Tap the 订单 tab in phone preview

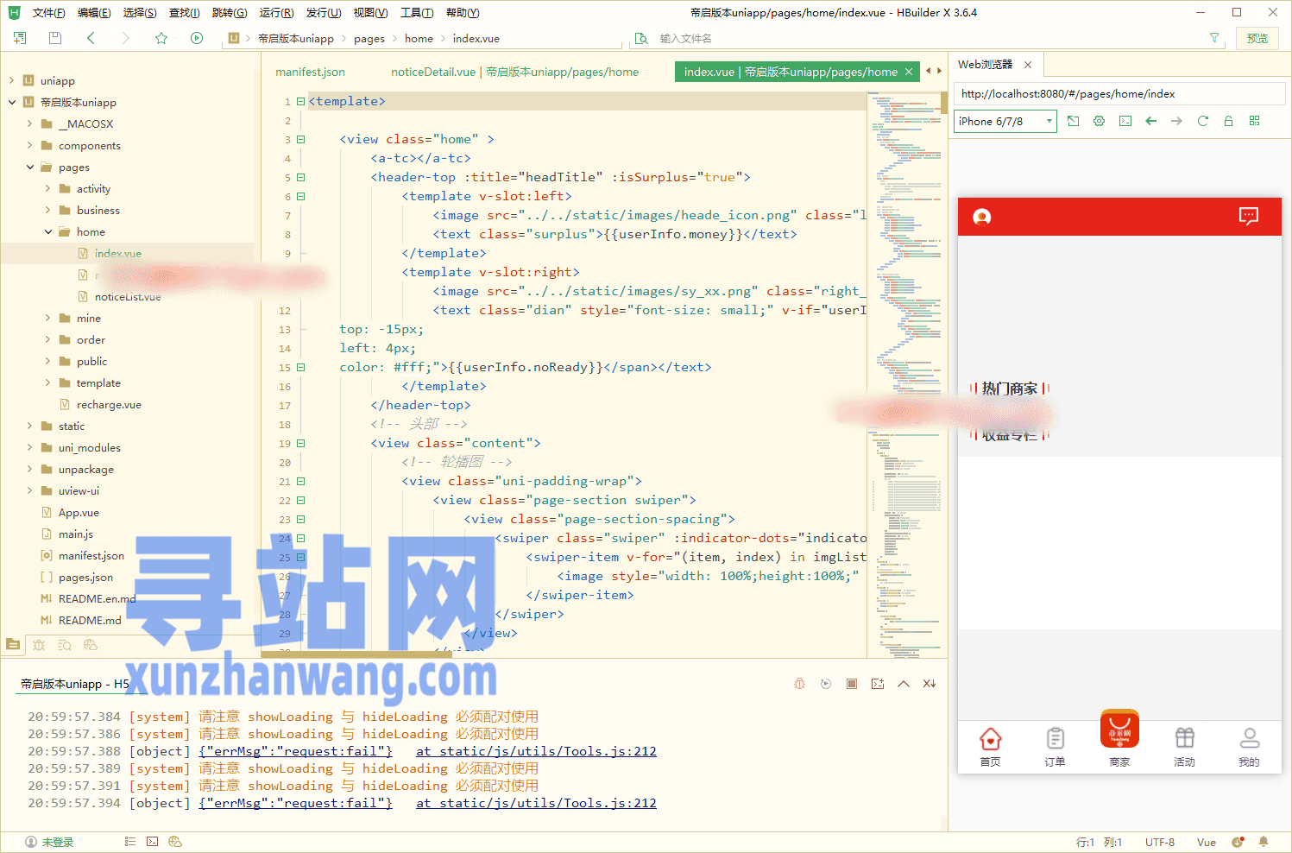(1055, 748)
